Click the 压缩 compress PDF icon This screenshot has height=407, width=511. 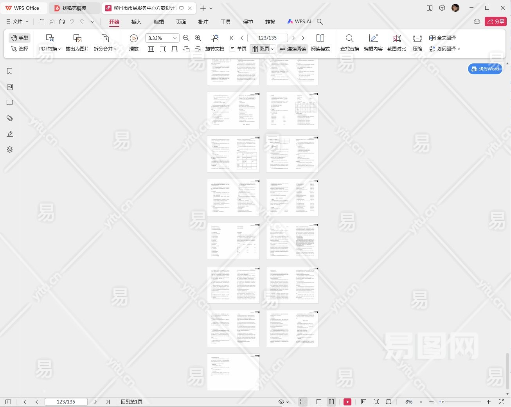417,38
